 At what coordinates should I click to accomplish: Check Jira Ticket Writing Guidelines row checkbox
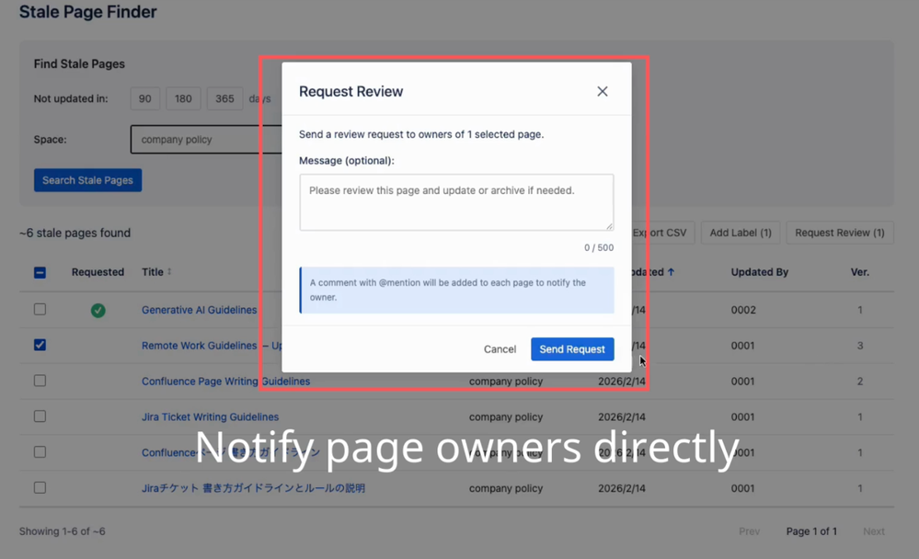[x=40, y=416]
